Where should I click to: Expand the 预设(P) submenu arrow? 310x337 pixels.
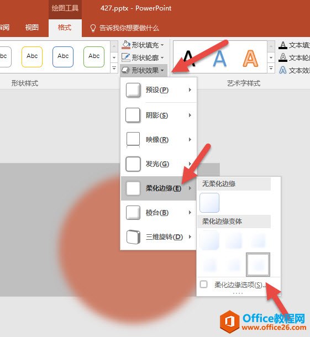coord(190,90)
